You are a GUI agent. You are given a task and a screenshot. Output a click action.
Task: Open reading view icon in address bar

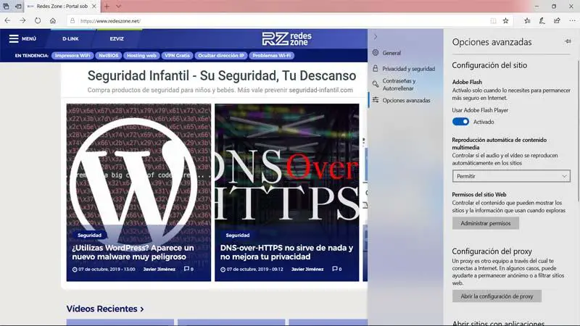coord(493,21)
